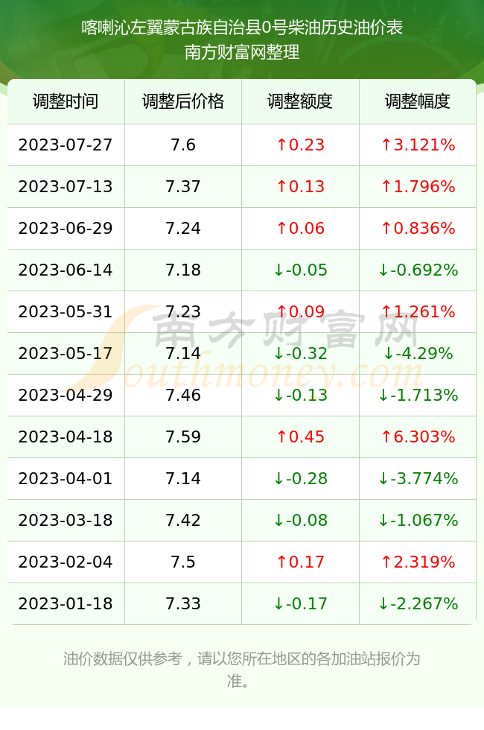Image resolution: width=484 pixels, height=730 pixels.
Task: Click the 调整幅度 column header
Action: 418,101
